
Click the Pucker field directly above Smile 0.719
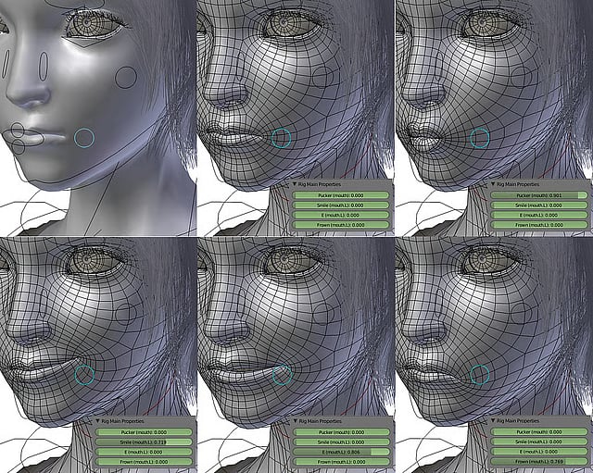point(144,431)
